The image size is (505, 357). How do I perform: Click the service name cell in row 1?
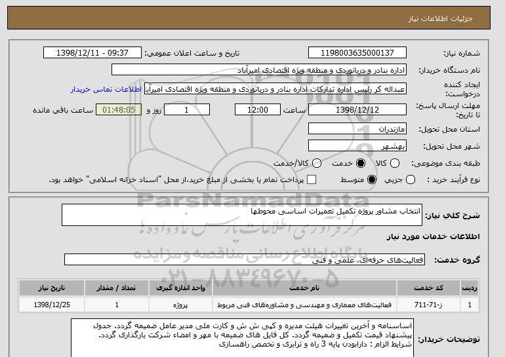tap(304, 305)
